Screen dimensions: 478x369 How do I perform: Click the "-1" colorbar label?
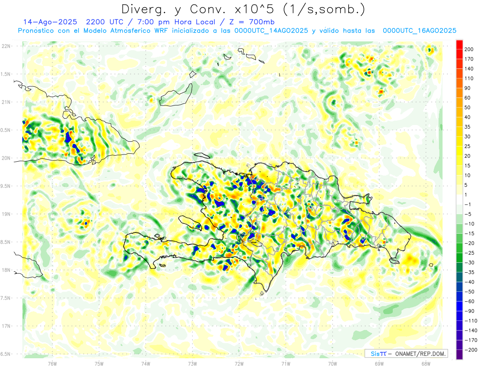tap(467, 204)
